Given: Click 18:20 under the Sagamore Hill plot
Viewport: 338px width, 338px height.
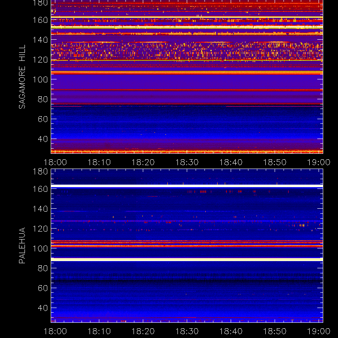Looking at the screenshot, I should point(143,162).
